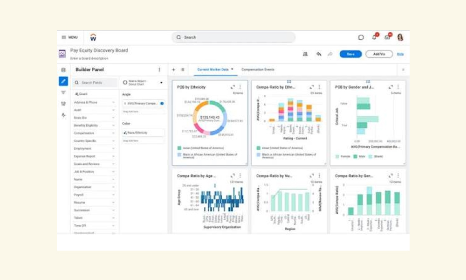Screen dimensions: 466x280
Task: Open Compa-Ratio by Age options menu
Action: [x=240, y=175]
